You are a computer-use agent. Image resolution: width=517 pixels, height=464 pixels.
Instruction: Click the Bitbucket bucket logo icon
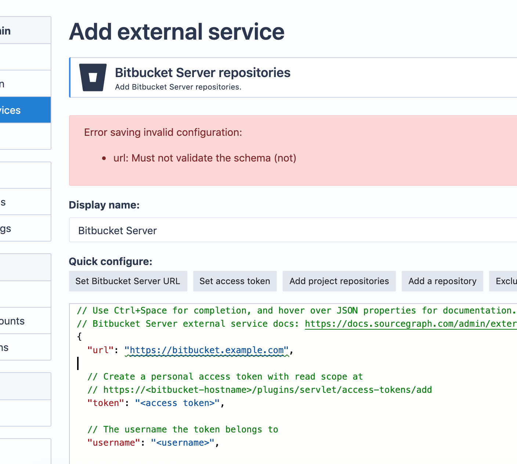click(93, 77)
